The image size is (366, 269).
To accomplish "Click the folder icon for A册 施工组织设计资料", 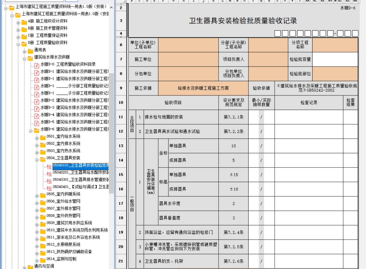I will click(24, 22).
